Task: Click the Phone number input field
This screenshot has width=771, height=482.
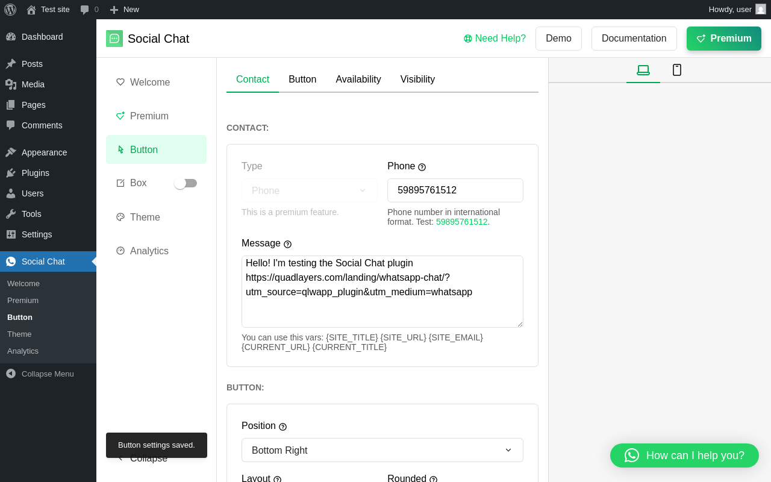Action: [x=455, y=190]
